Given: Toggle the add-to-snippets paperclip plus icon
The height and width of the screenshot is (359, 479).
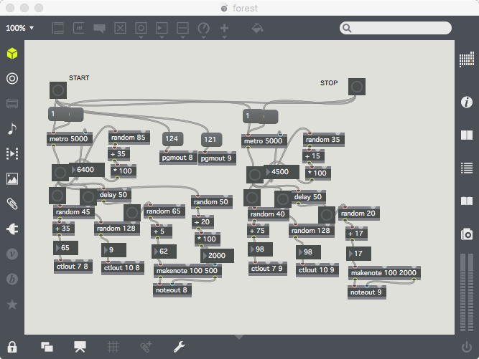Looking at the screenshot, I should [146, 347].
